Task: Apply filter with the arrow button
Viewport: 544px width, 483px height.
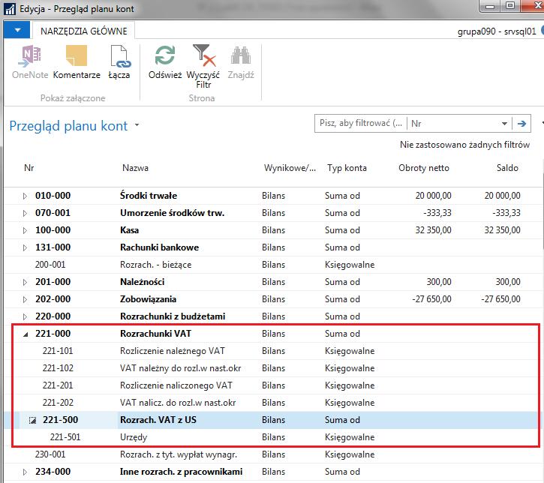Action: pos(521,124)
